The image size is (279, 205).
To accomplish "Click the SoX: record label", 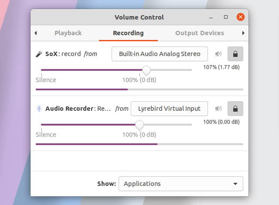I will tap(63, 54).
